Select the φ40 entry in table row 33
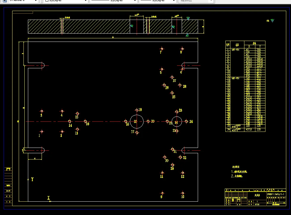Viewport: 291px width, 215px height. coord(236,126)
